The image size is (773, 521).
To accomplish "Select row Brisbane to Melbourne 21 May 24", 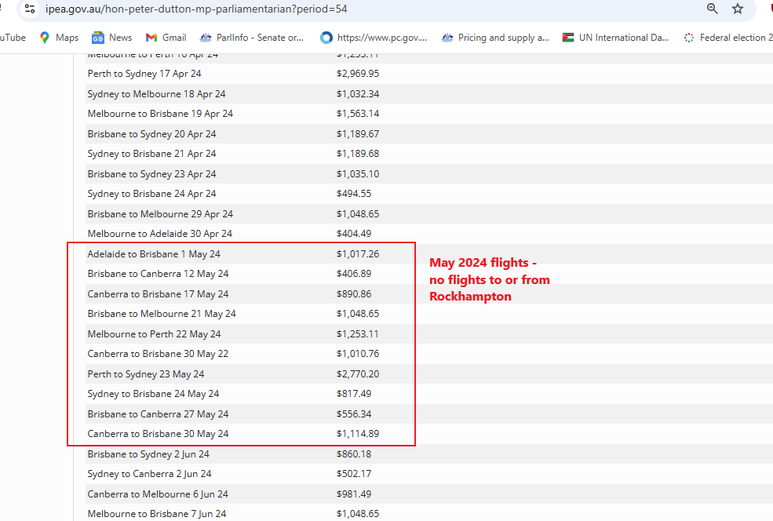I will tap(429, 314).
